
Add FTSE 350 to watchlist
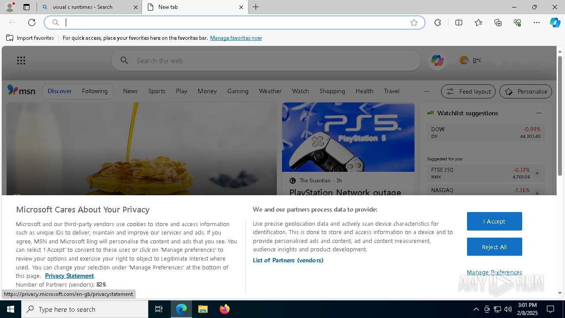tap(537, 173)
